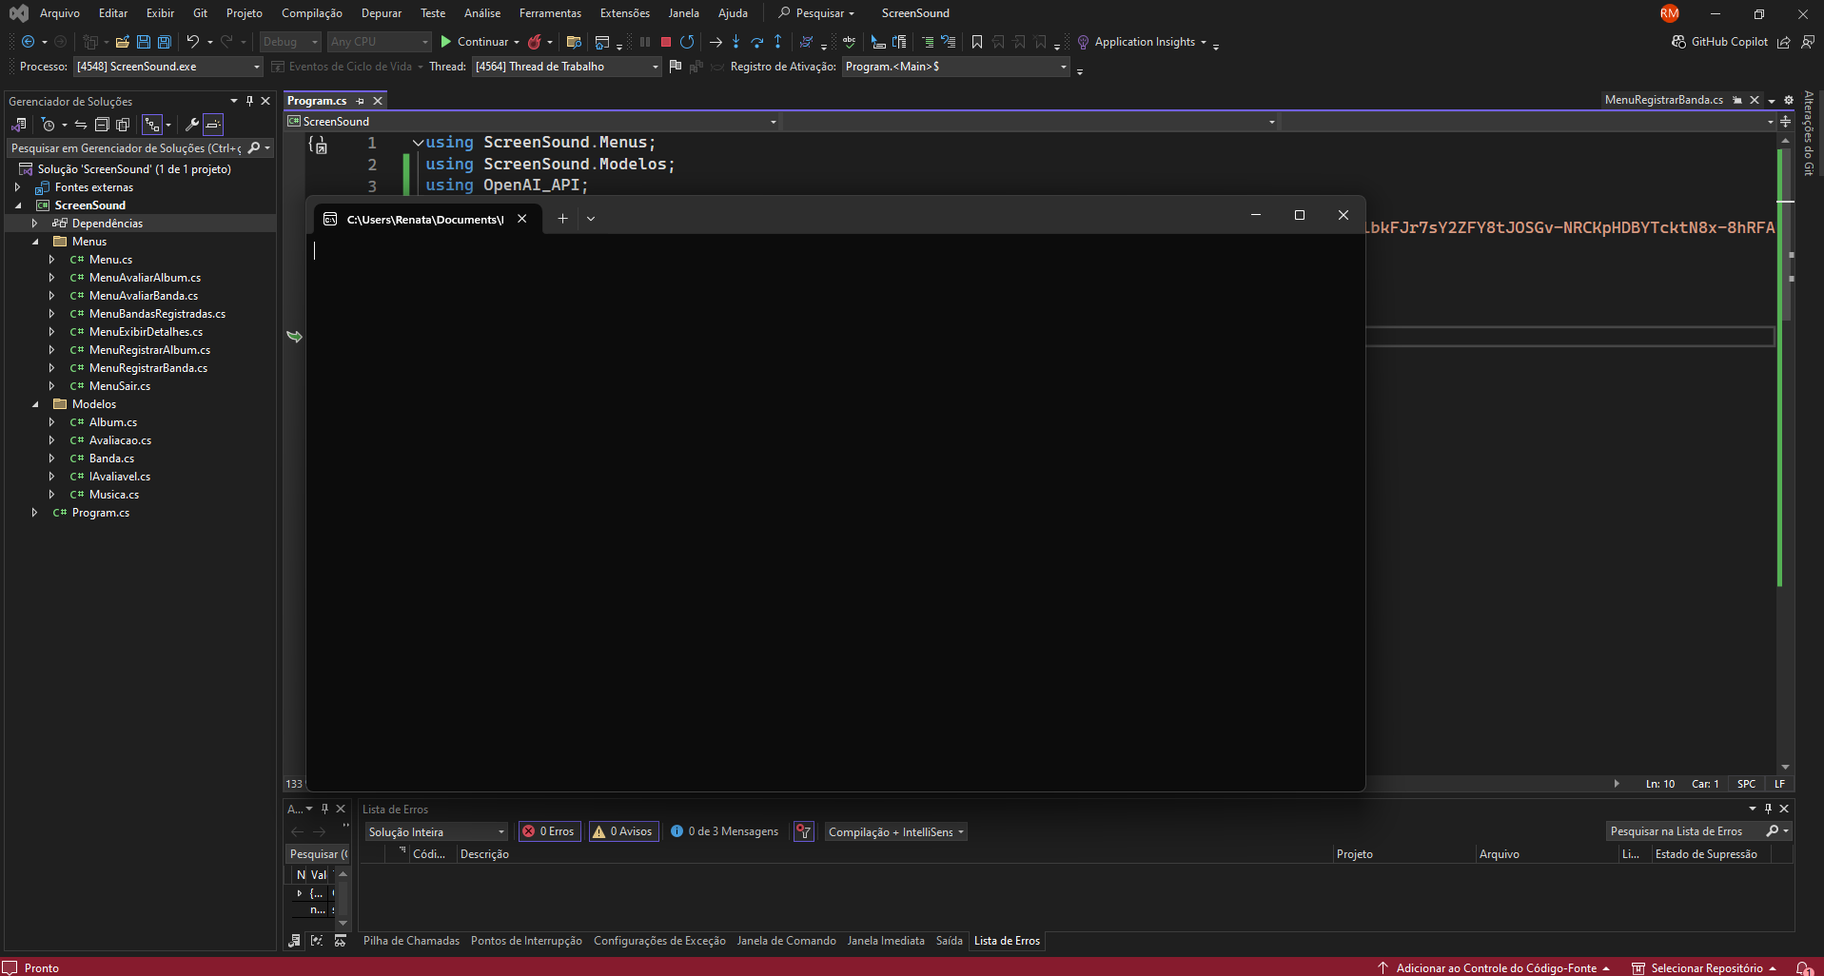Click the thread flag icon beside the Thread dropdown
Viewport: 1824px width, 976px height.
click(x=676, y=67)
